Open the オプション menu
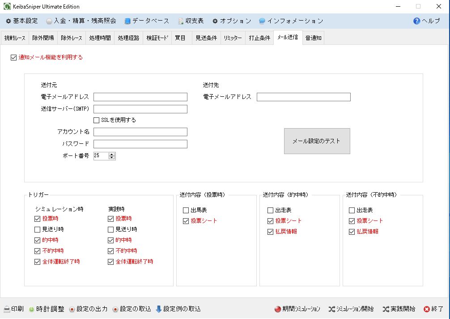The width and height of the screenshot is (450, 319). [x=232, y=21]
